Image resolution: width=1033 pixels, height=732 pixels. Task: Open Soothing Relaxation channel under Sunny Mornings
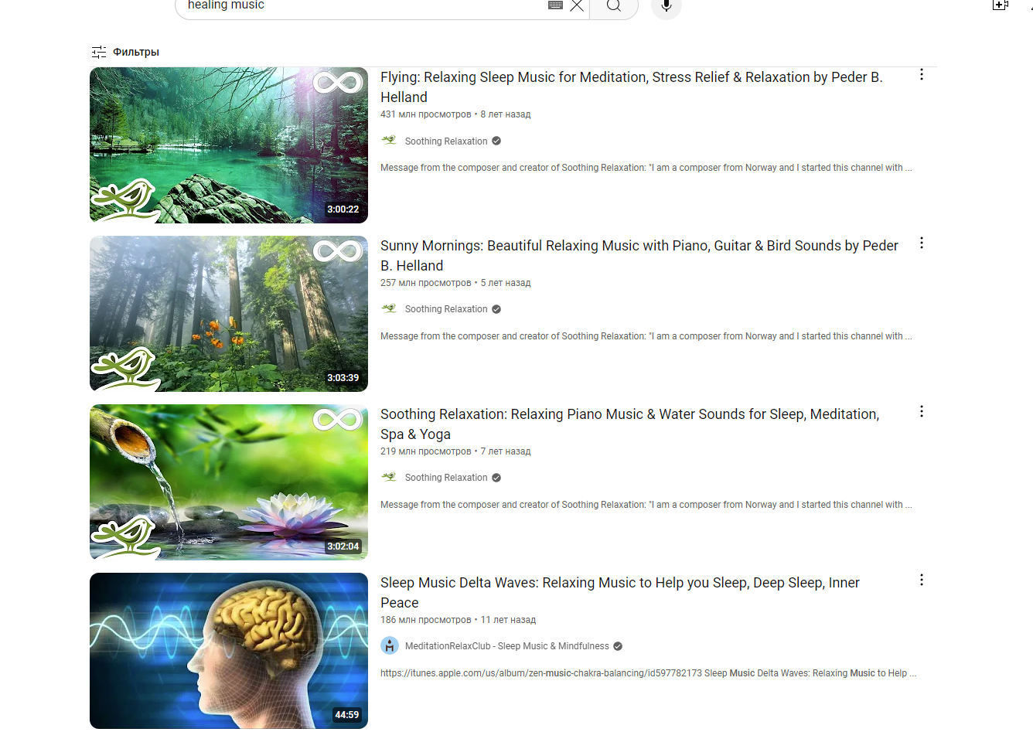click(x=446, y=309)
